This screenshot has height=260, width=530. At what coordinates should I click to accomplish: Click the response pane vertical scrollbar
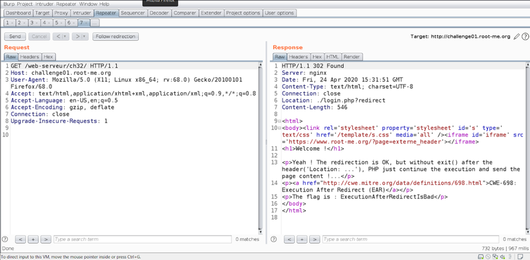(x=527, y=147)
